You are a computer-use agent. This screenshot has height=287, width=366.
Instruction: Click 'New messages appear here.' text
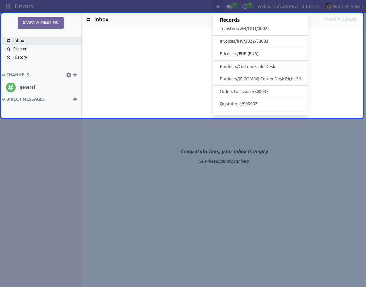click(x=224, y=161)
